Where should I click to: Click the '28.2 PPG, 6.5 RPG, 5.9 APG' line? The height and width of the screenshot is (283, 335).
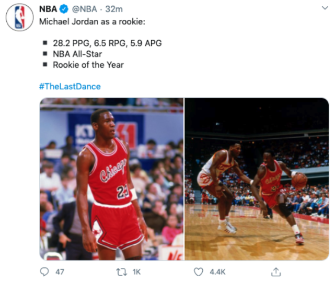click(107, 43)
